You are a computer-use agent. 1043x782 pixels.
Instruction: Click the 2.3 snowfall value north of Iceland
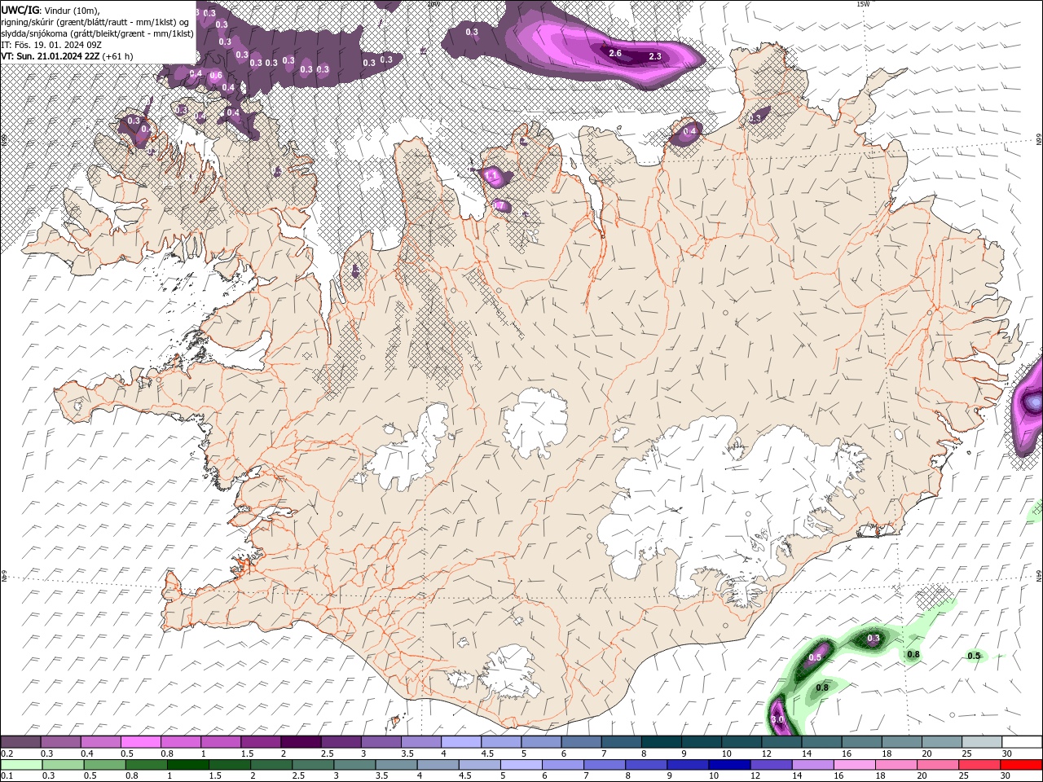654,56
